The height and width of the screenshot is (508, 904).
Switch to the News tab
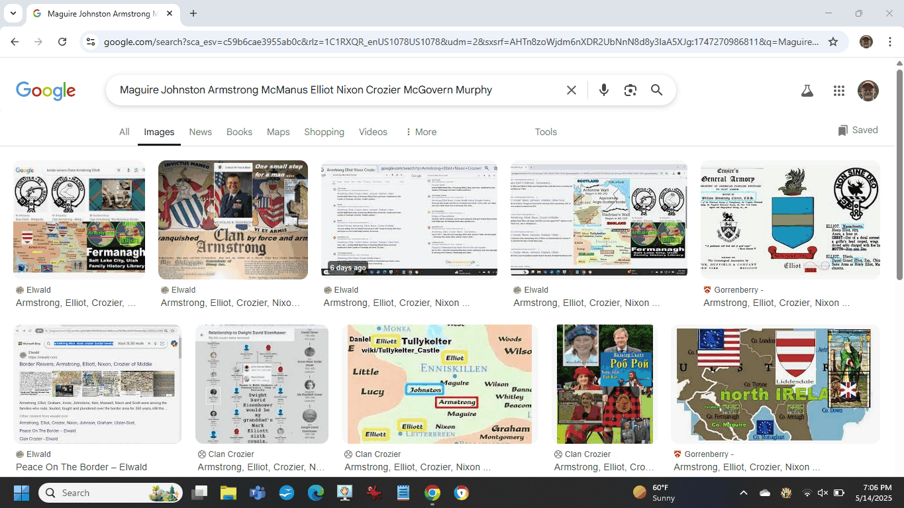[x=201, y=132]
